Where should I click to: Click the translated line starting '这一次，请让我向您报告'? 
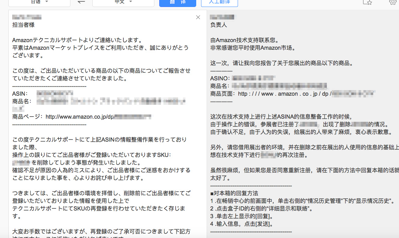[283, 63]
